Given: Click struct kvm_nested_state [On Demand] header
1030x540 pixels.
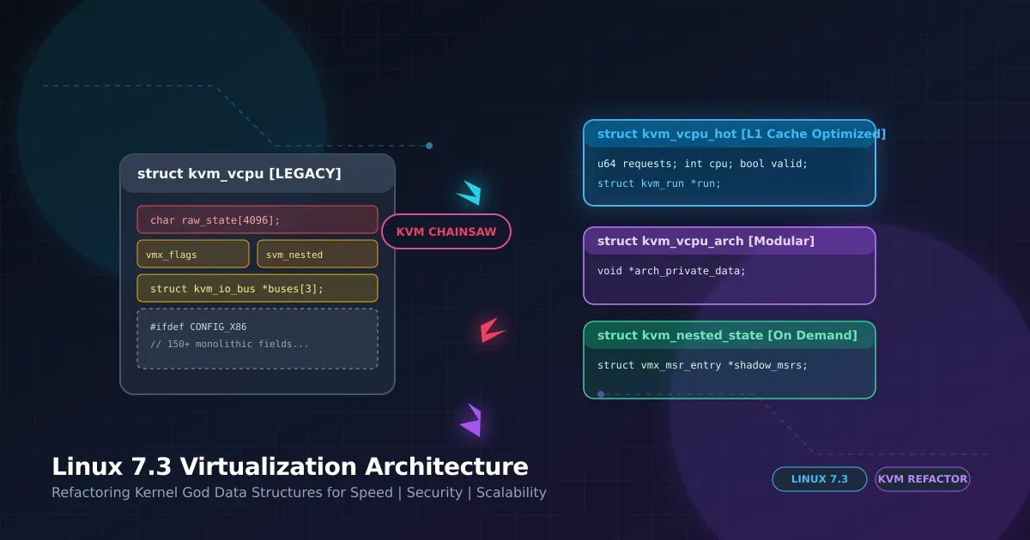Looking at the screenshot, I should tap(730, 335).
